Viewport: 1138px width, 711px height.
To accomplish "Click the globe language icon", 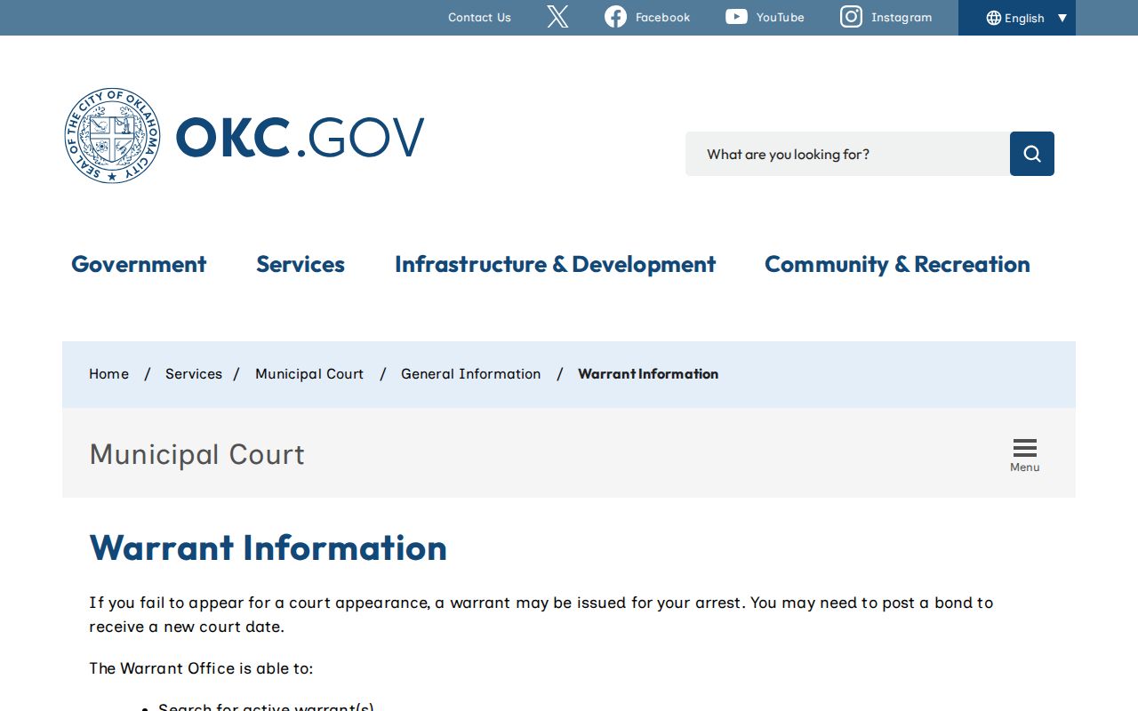I will (x=994, y=18).
